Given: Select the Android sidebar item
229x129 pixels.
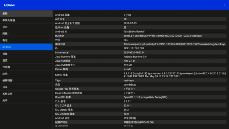Looking at the screenshot, I should (26, 47).
